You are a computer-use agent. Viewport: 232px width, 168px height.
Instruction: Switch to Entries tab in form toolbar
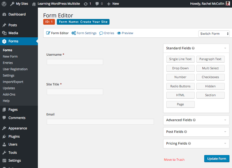(109, 33)
